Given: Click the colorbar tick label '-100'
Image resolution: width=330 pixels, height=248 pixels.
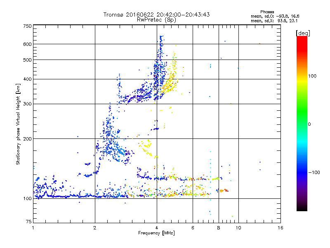Looking at the screenshot, I should click(x=314, y=172).
